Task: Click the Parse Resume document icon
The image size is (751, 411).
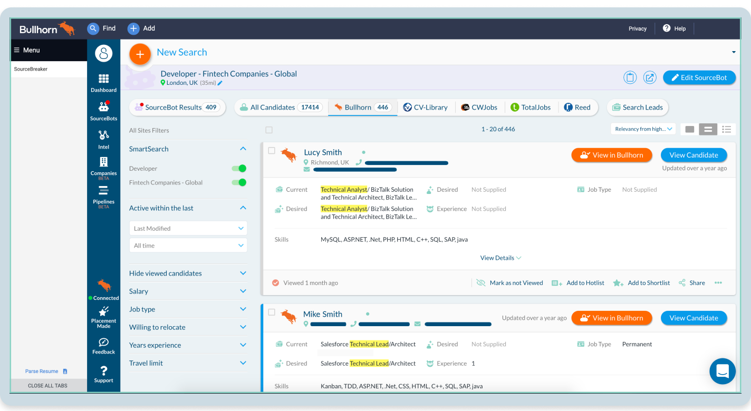Action: pyautogui.click(x=65, y=371)
